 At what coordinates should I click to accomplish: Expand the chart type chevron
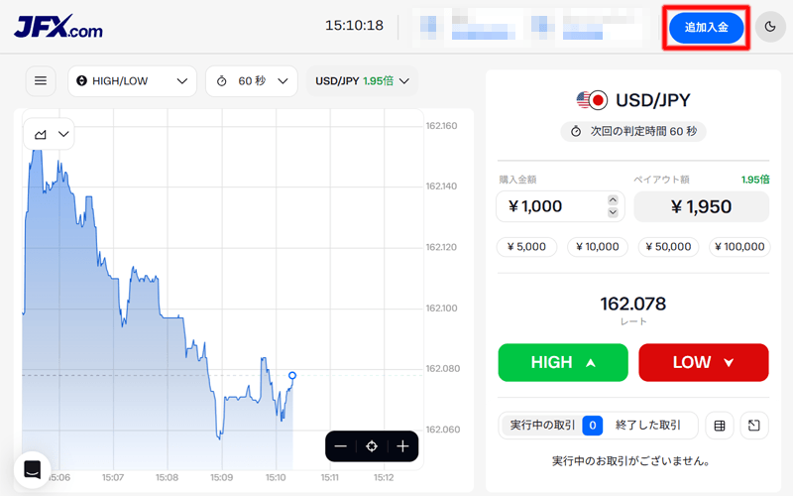[x=63, y=134]
